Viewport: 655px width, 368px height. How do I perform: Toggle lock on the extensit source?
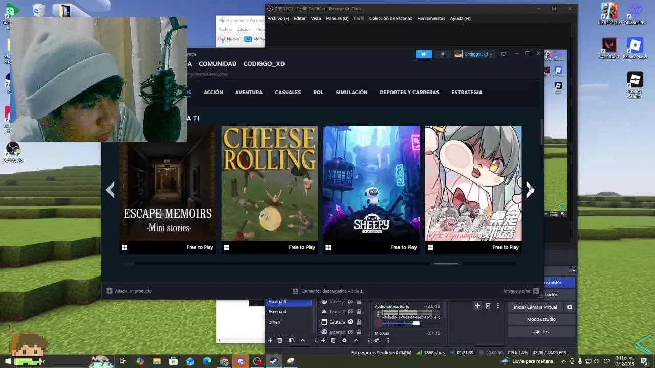tap(359, 332)
